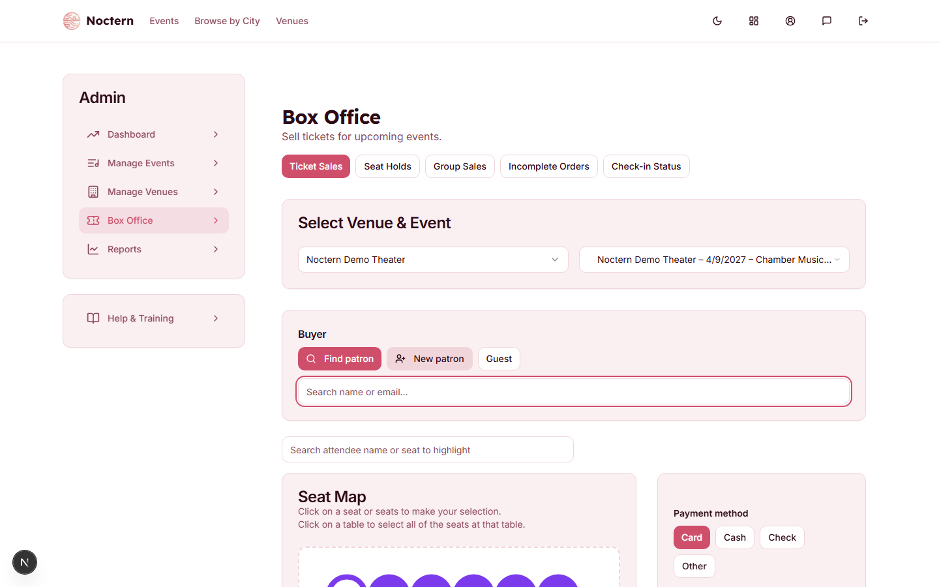Expand Help & Training chevron
This screenshot has width=939, height=587.
(216, 318)
